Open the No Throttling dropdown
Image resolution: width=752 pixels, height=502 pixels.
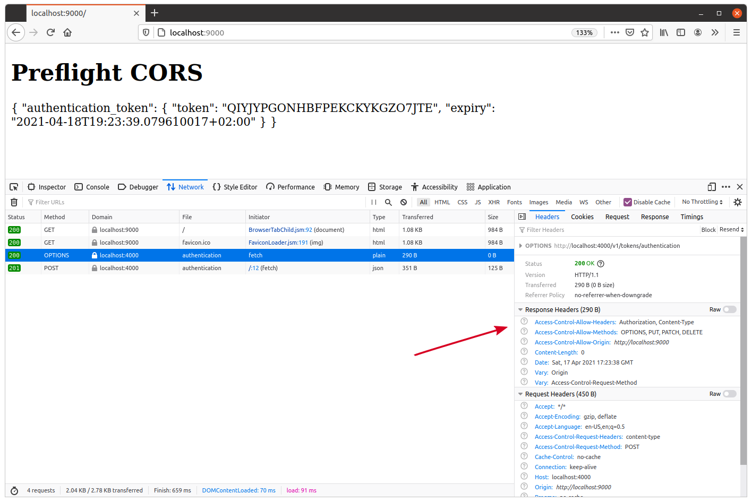pos(702,202)
